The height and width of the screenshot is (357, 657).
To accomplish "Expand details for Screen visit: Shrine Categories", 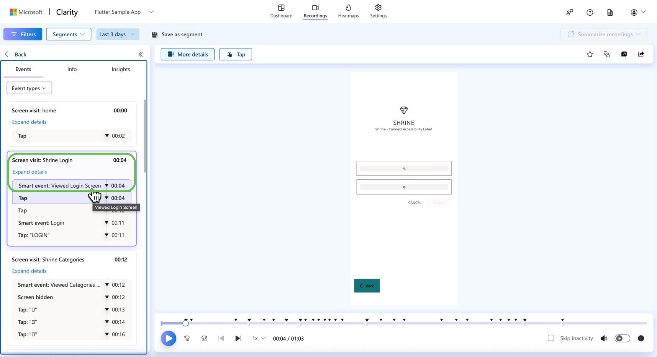I will [x=29, y=271].
